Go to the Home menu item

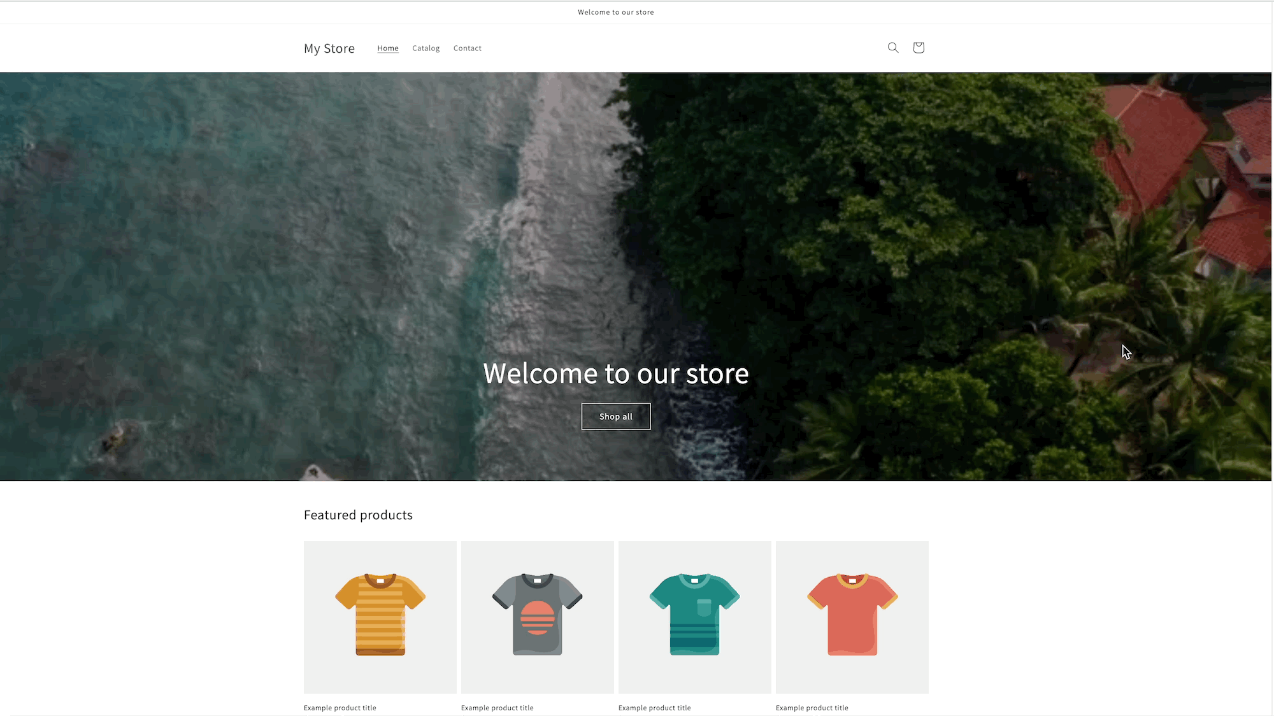388,48
